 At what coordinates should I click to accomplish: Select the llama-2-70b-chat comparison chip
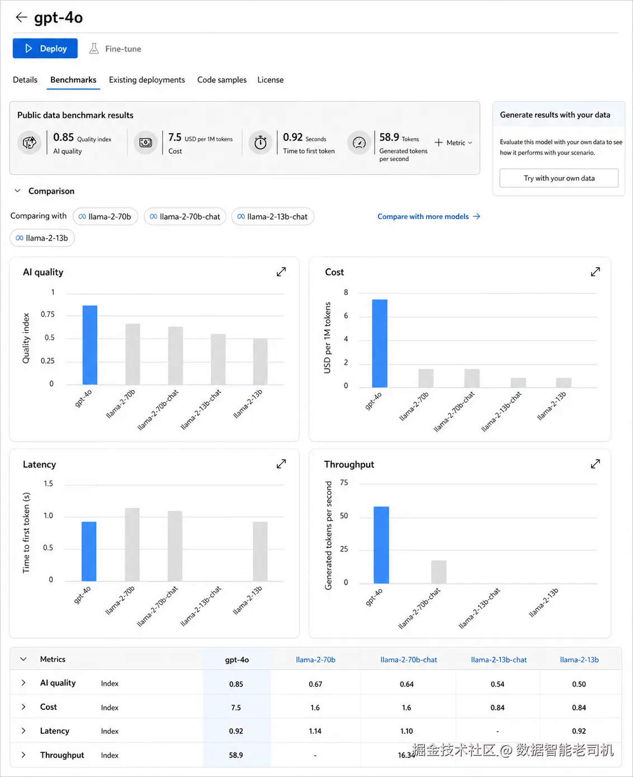tap(185, 216)
